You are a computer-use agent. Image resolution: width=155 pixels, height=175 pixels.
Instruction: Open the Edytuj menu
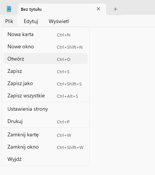pyautogui.click(x=31, y=21)
